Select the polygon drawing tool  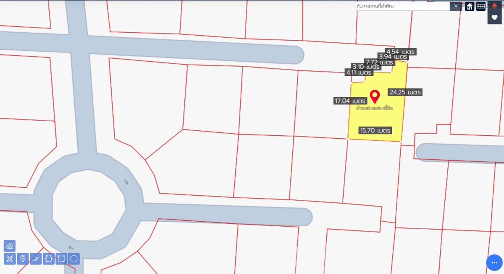tap(49, 259)
